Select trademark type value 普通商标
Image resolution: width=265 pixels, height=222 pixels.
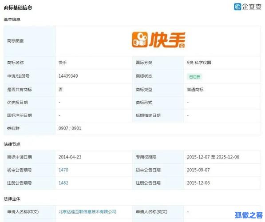click(x=195, y=90)
